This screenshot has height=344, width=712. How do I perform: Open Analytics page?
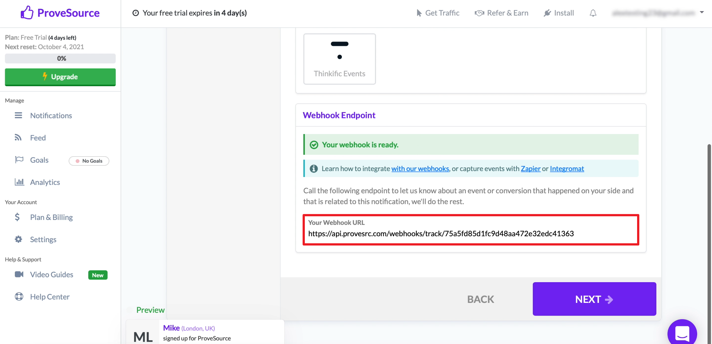click(45, 182)
